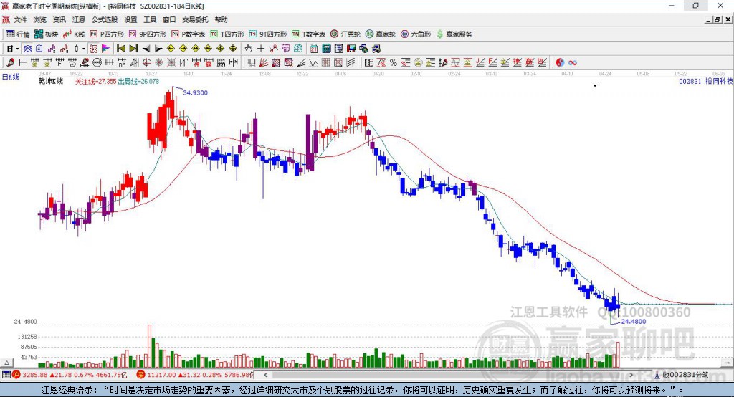734x397 pixels.
Task: Open P数字表 tool
Action: coord(189,34)
